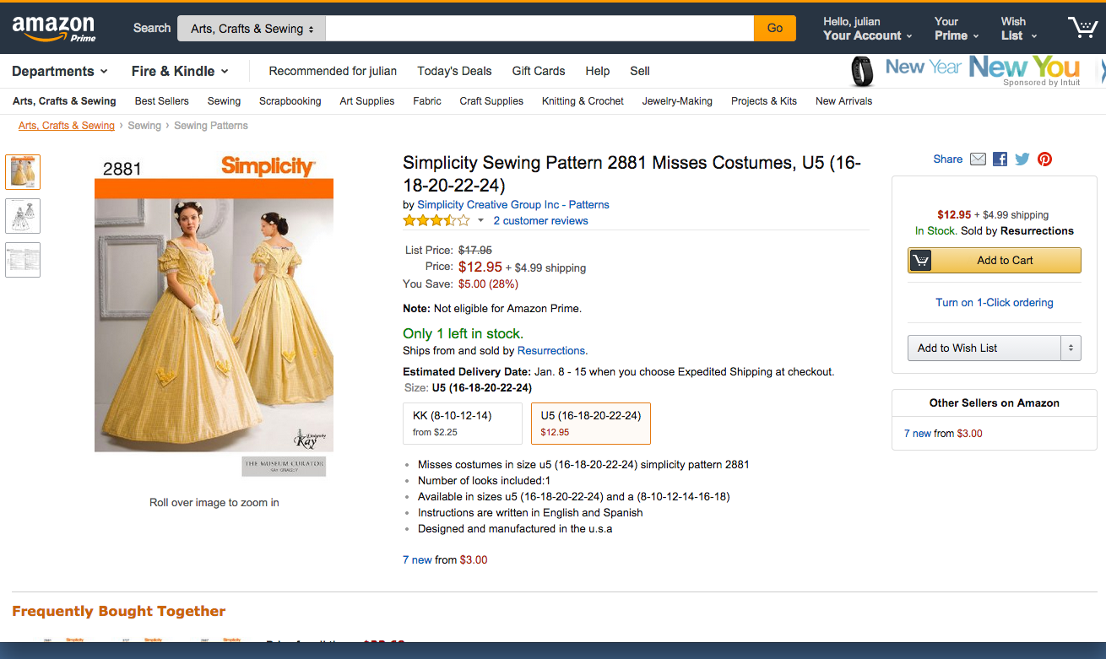This screenshot has height=659, width=1106.
Task: Open the 2 customer reviews link
Action: (540, 221)
